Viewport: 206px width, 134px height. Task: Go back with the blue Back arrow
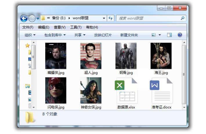coord(24,18)
